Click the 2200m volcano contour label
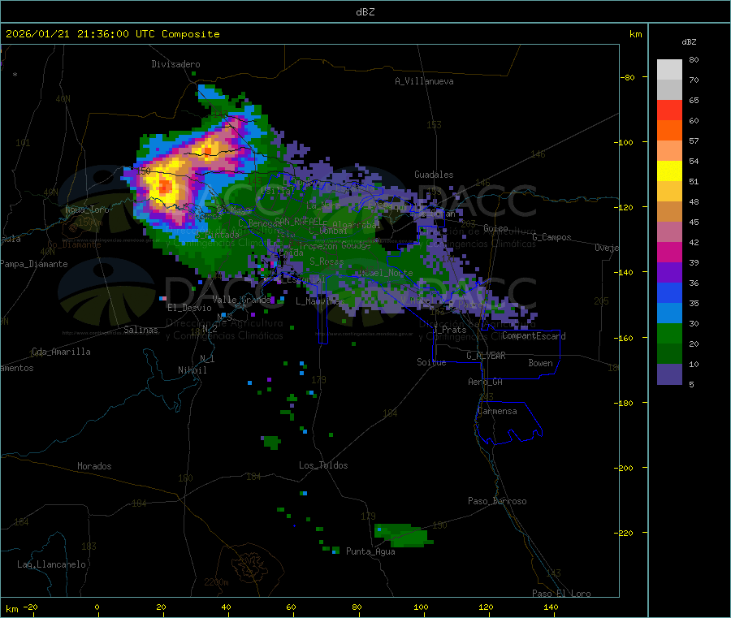Image resolution: width=731 pixels, height=618 pixels. 216,582
